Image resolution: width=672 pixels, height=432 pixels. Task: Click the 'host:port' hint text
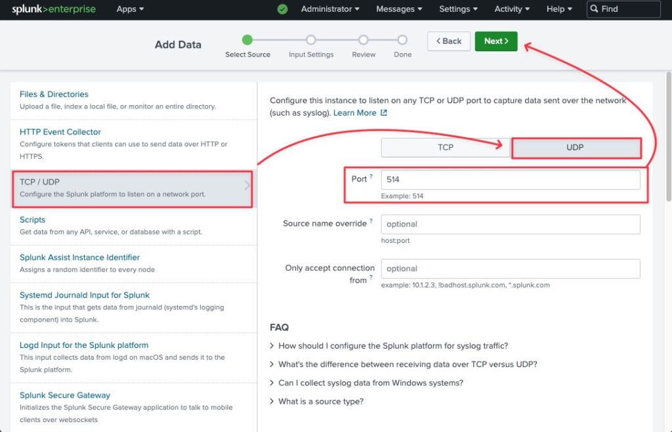click(x=395, y=241)
